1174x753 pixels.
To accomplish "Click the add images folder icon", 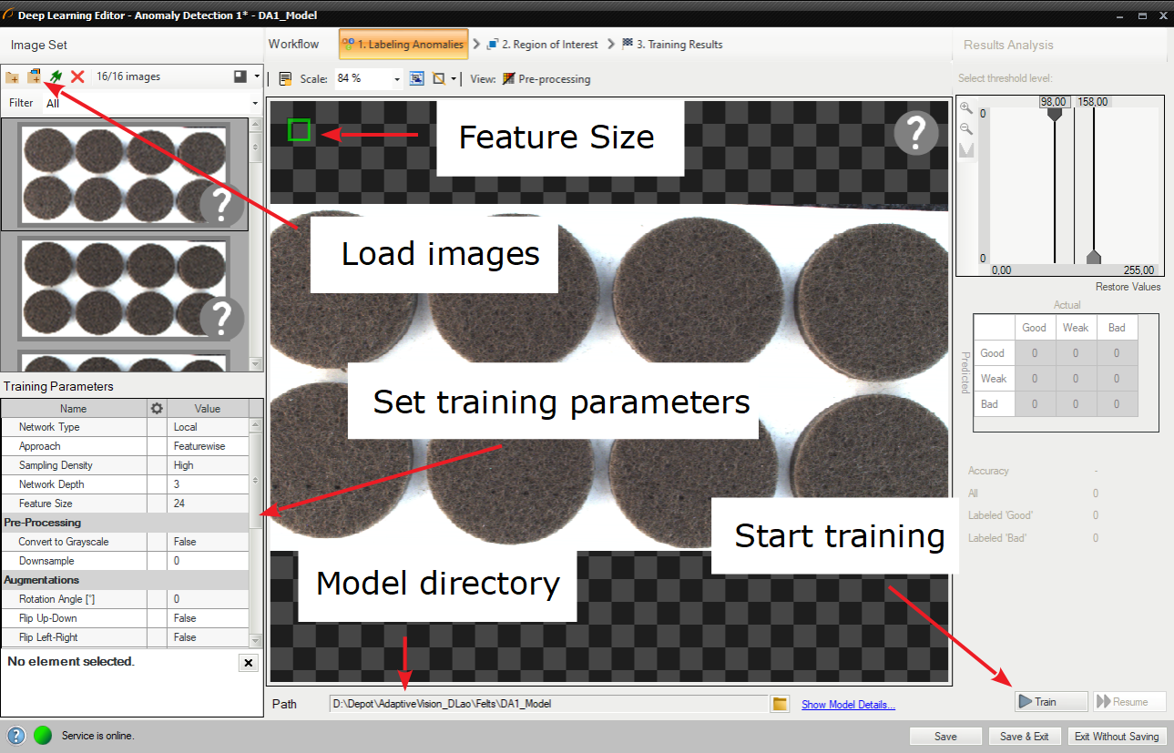I will tap(12, 77).
